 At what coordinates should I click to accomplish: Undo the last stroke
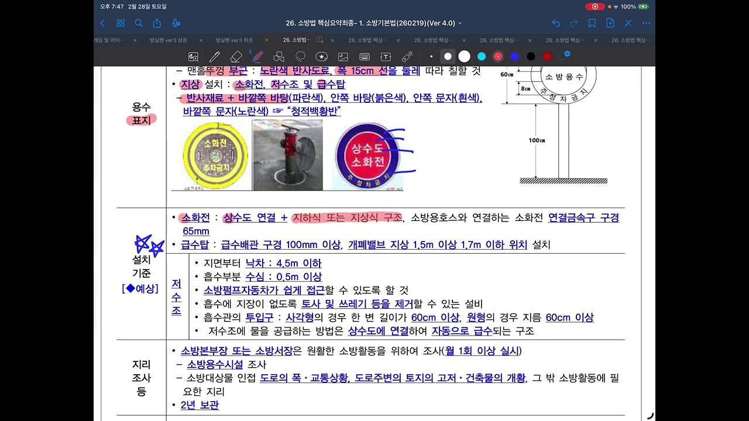click(556, 23)
